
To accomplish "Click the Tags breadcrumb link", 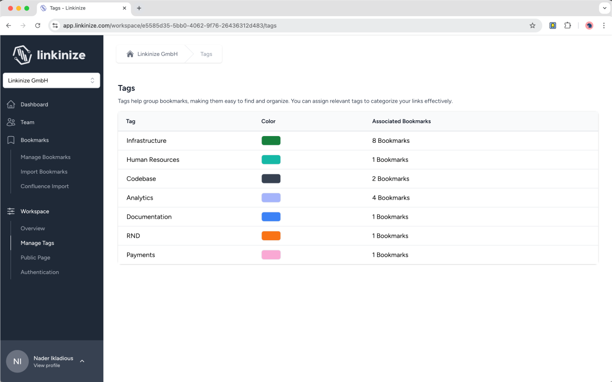I will click(206, 54).
